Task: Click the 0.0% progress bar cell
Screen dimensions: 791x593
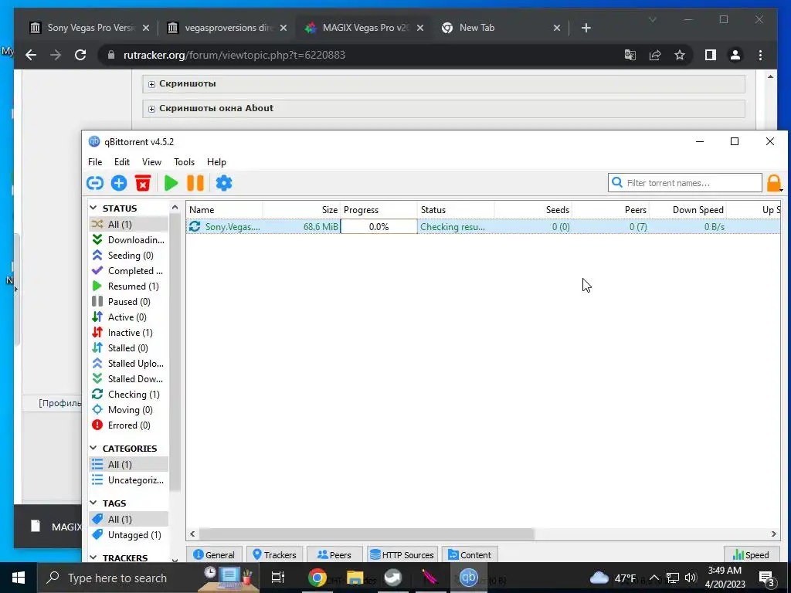Action: [x=379, y=227]
